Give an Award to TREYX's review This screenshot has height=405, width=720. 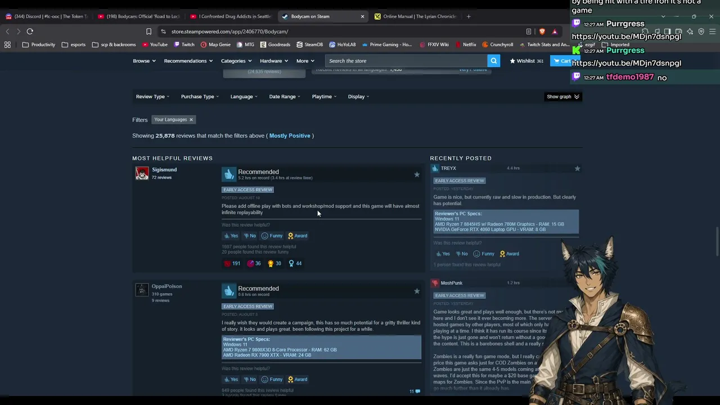click(x=509, y=254)
